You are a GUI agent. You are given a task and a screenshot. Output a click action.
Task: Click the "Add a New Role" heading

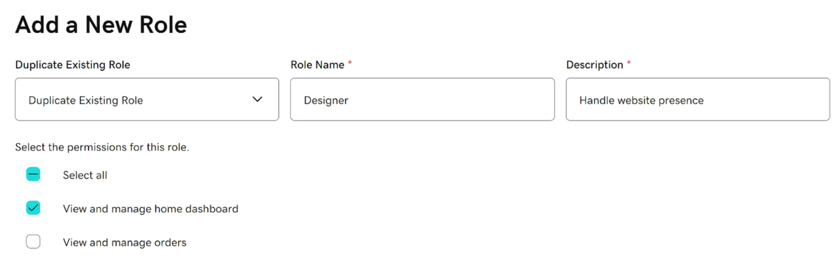pyautogui.click(x=101, y=25)
